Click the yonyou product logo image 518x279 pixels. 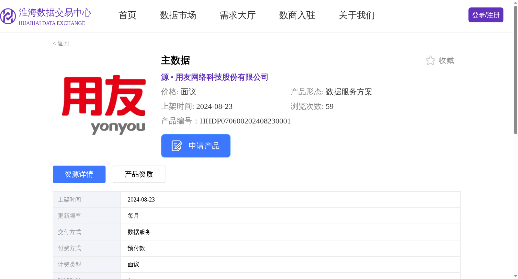pyautogui.click(x=104, y=105)
